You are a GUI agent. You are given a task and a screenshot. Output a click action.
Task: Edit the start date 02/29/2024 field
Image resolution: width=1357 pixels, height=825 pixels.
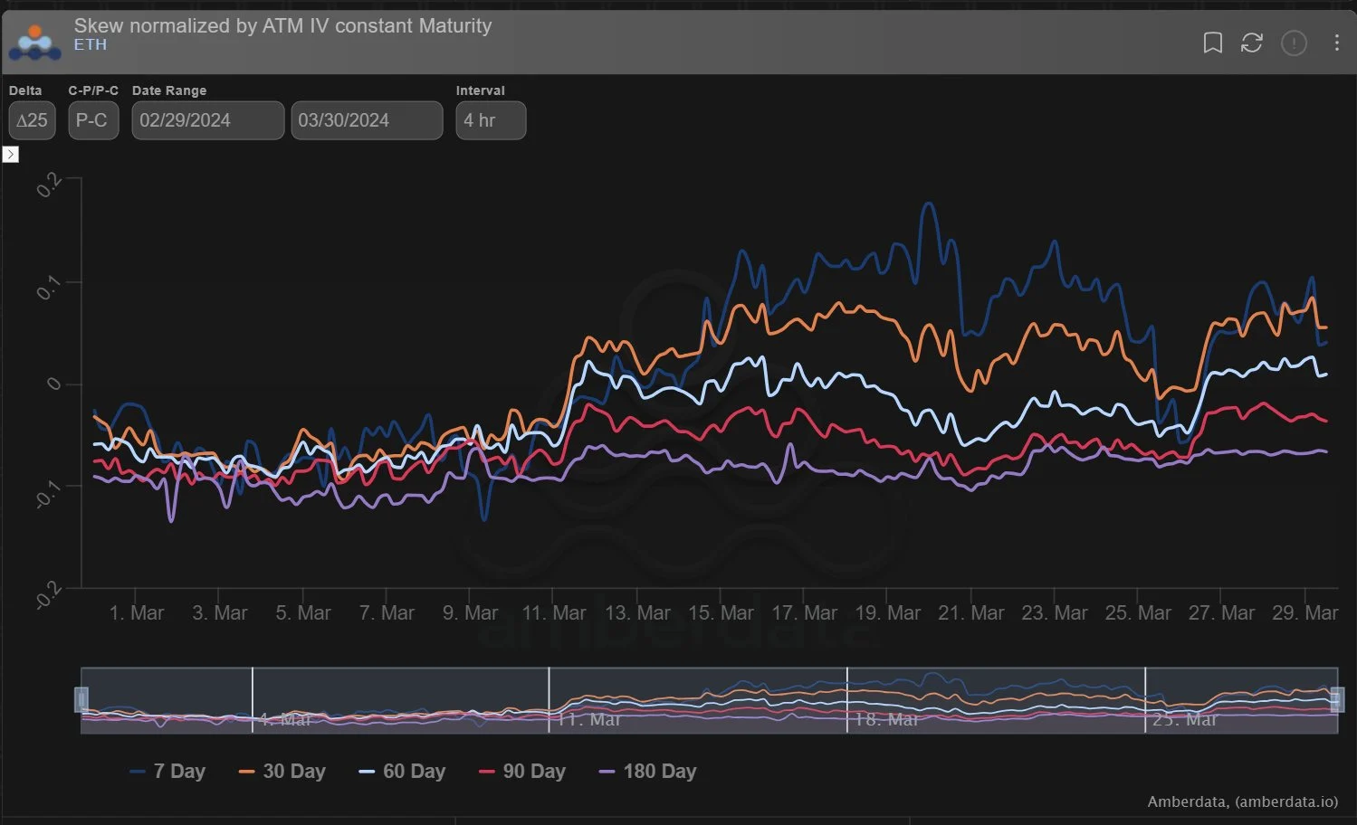click(208, 120)
